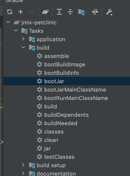The image size is (130, 176).
Task: Click the Collapse All toolbar icon
Action: tap(70, 12)
